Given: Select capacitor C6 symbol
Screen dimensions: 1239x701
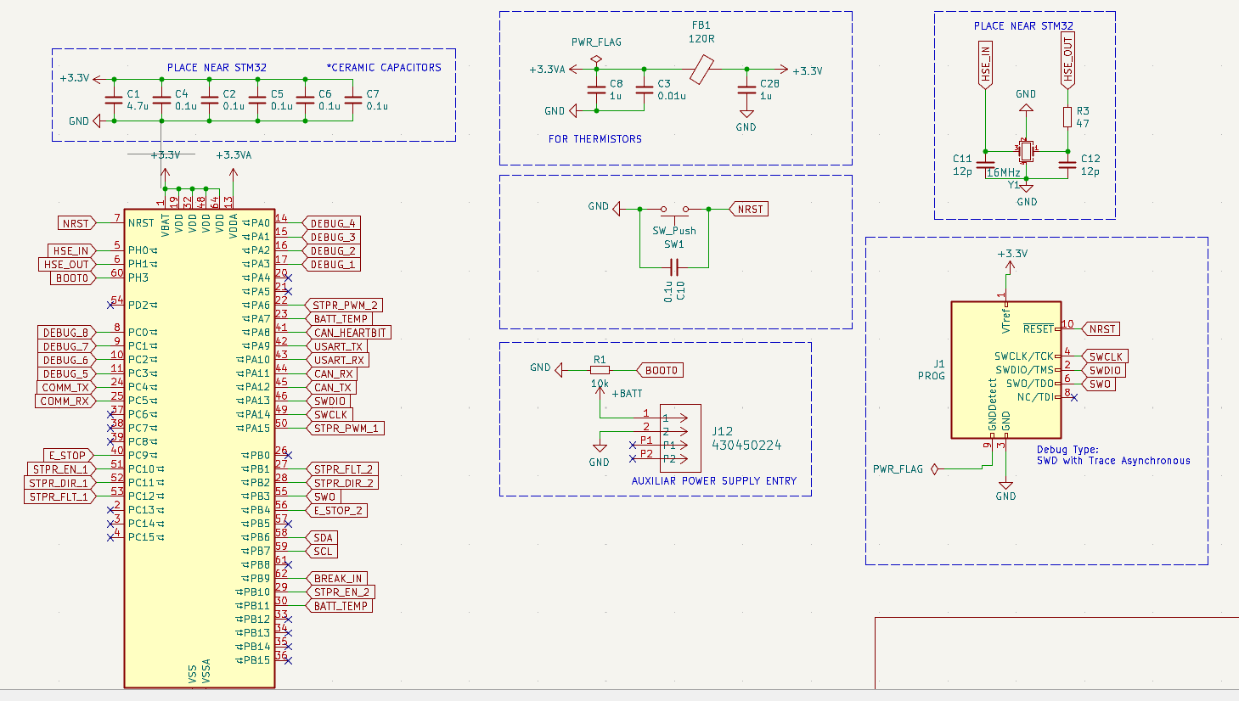Looking at the screenshot, I should point(305,100).
